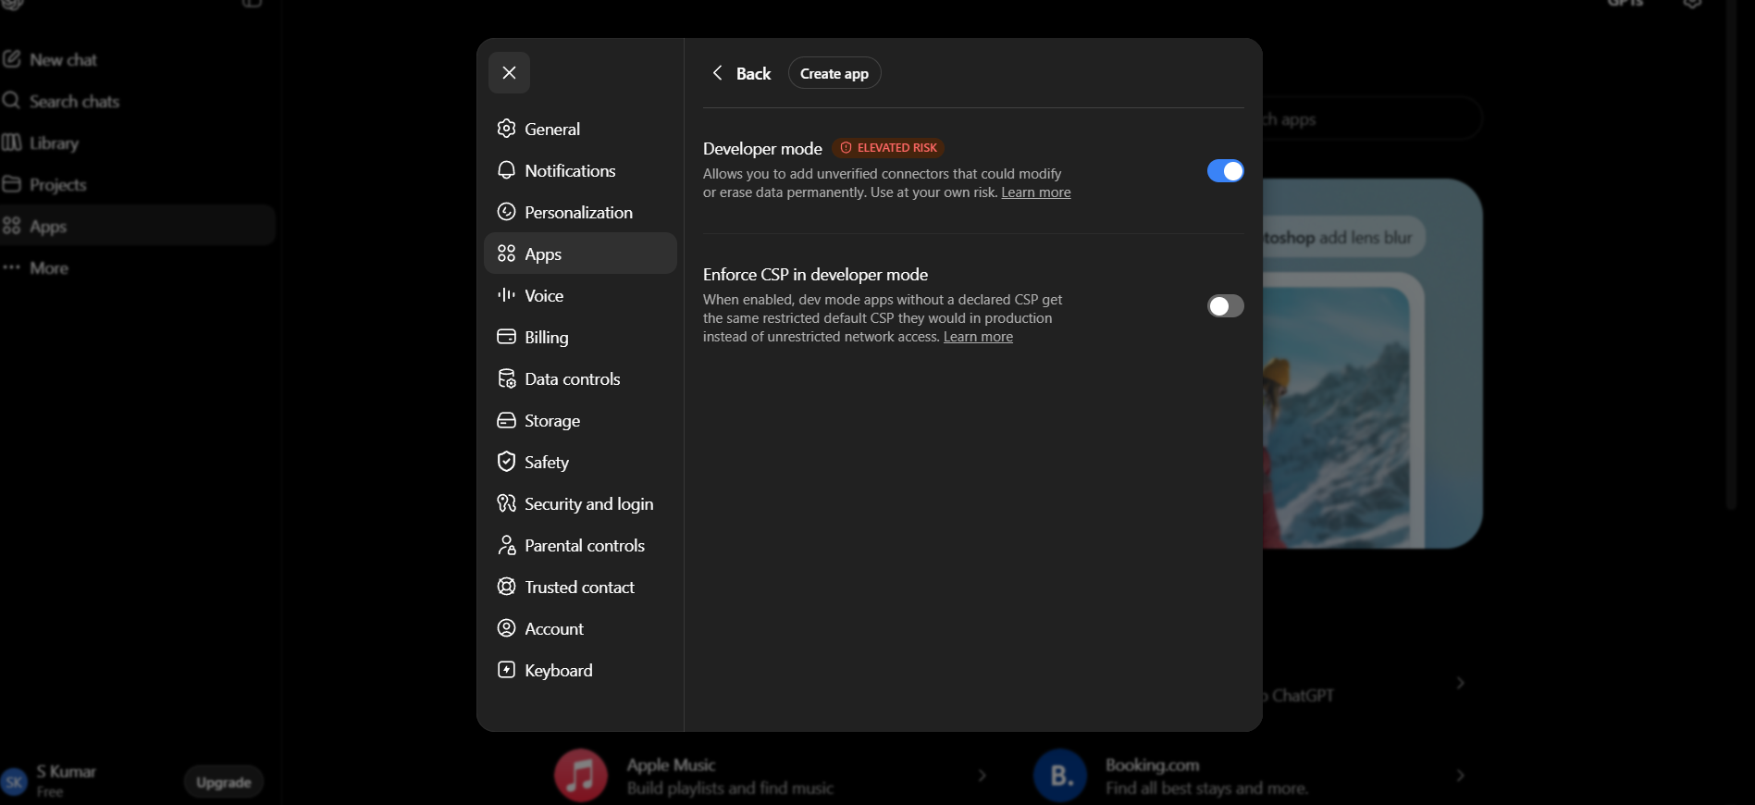Open the Data controls tab
Viewport: 1755px width, 805px height.
[580, 378]
